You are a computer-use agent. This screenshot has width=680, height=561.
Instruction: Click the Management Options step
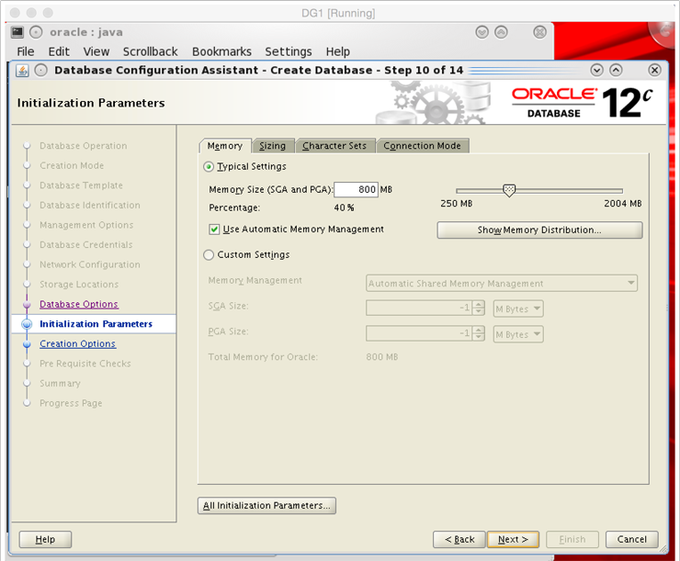[86, 225]
